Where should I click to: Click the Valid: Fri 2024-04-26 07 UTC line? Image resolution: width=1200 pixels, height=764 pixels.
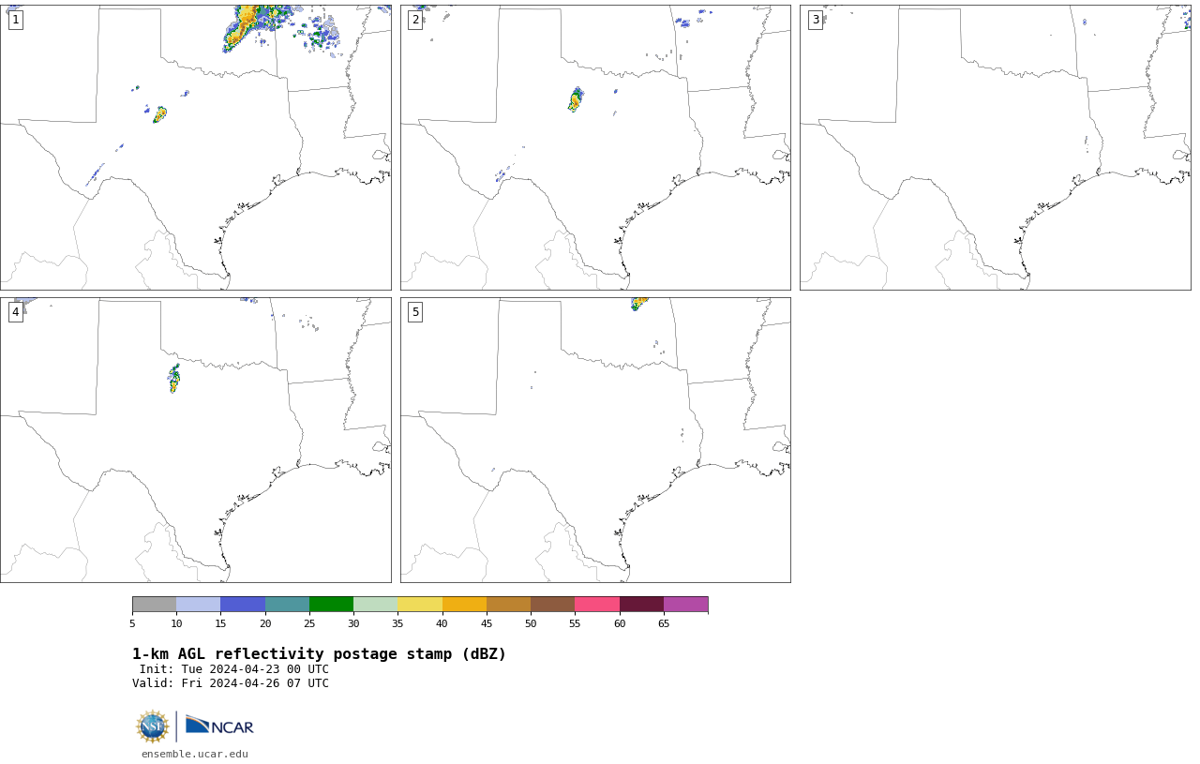pyautogui.click(x=231, y=683)
